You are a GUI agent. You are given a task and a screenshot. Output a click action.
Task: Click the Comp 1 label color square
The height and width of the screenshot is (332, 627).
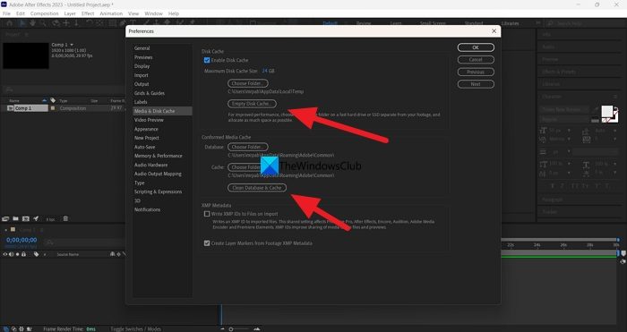coord(53,108)
